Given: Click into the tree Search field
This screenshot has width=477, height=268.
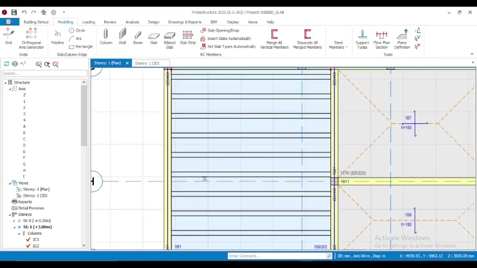Looking at the screenshot, I should pos(45,73).
